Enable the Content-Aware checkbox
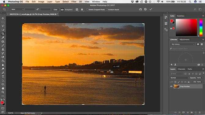Screen dimensions: 205x115 point(107,10)
